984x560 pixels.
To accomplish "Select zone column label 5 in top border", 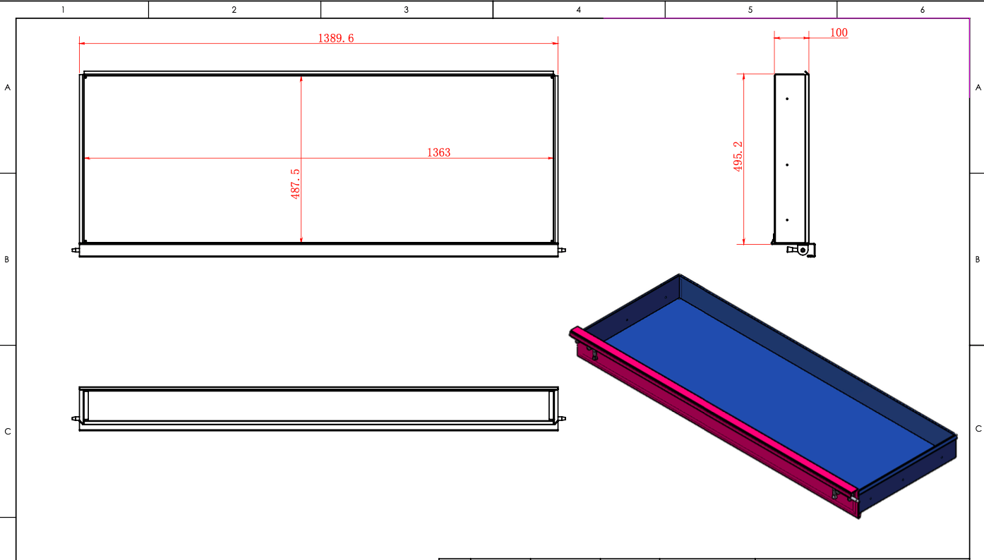I will pyautogui.click(x=750, y=9).
